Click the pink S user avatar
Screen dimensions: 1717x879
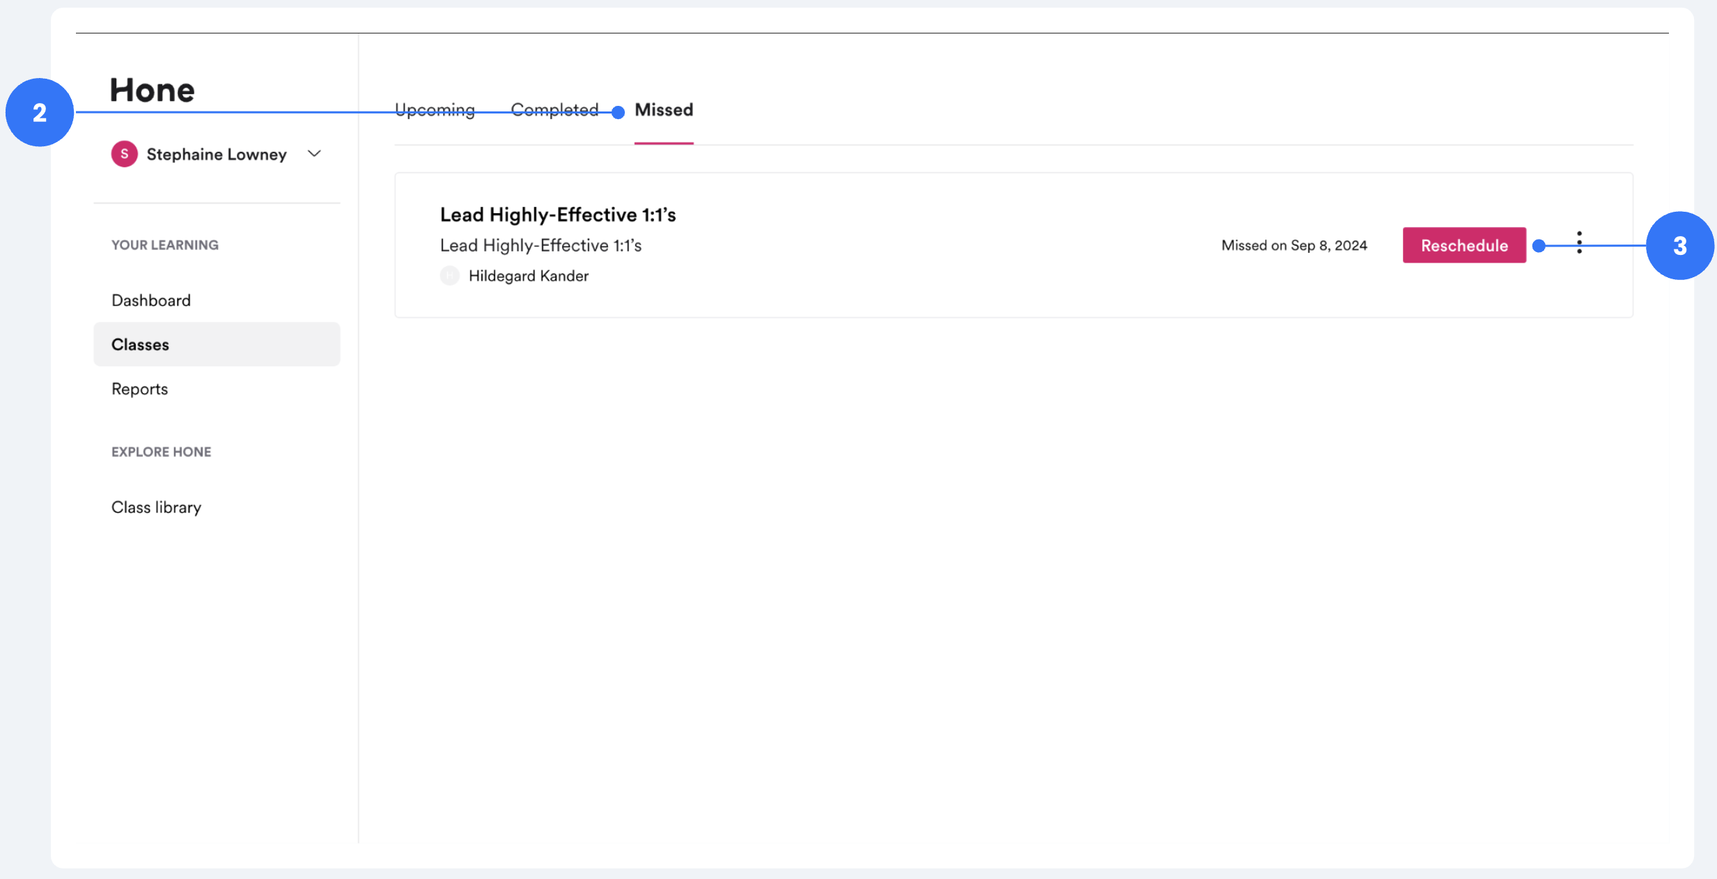tap(124, 154)
